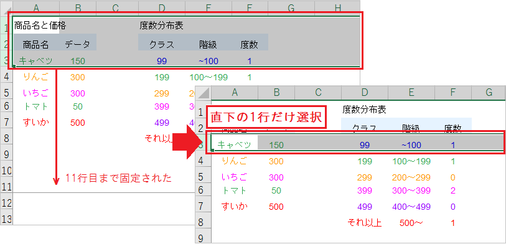Click データ header cell in background sheet

pyautogui.click(x=77, y=45)
